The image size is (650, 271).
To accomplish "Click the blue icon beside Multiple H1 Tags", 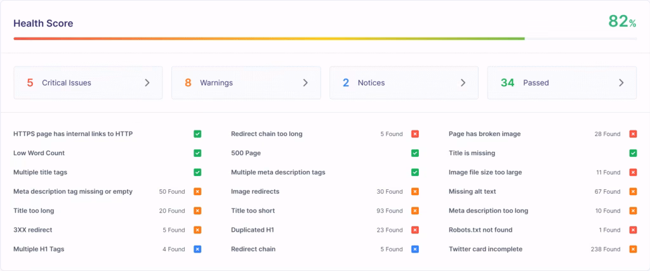I will point(197,249).
